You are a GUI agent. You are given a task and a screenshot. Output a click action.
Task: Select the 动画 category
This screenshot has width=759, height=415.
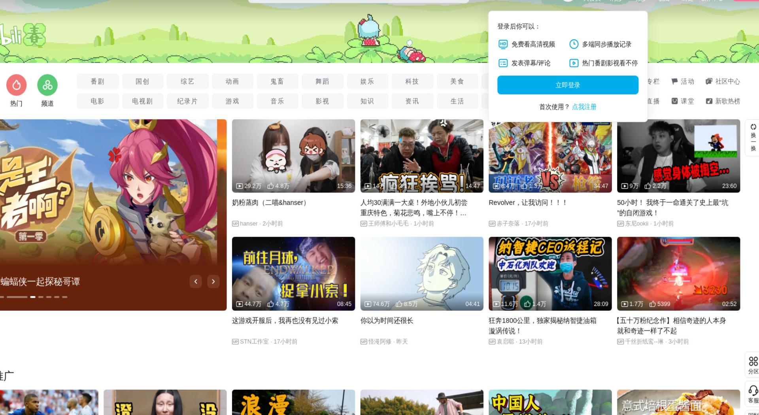click(x=232, y=81)
